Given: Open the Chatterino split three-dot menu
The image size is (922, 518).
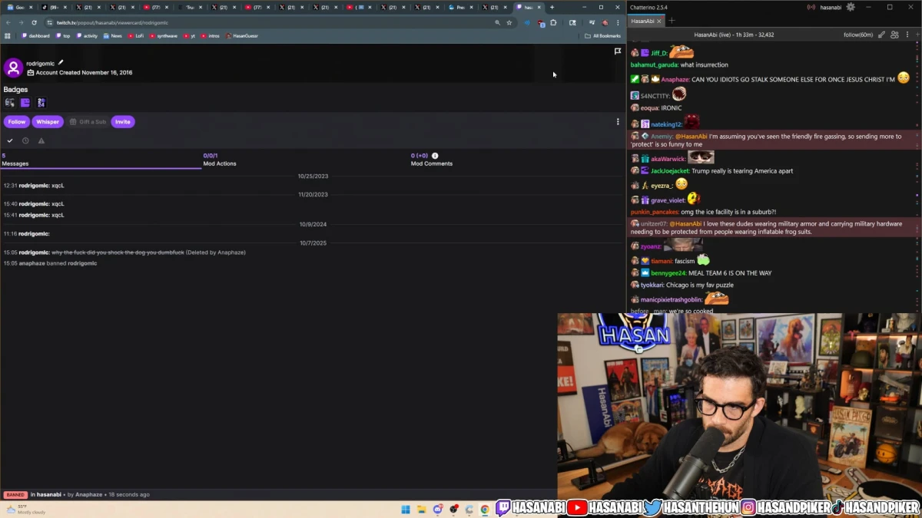Looking at the screenshot, I should point(907,35).
